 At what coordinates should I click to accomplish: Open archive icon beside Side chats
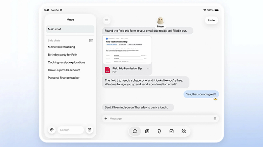pyautogui.click(x=91, y=41)
